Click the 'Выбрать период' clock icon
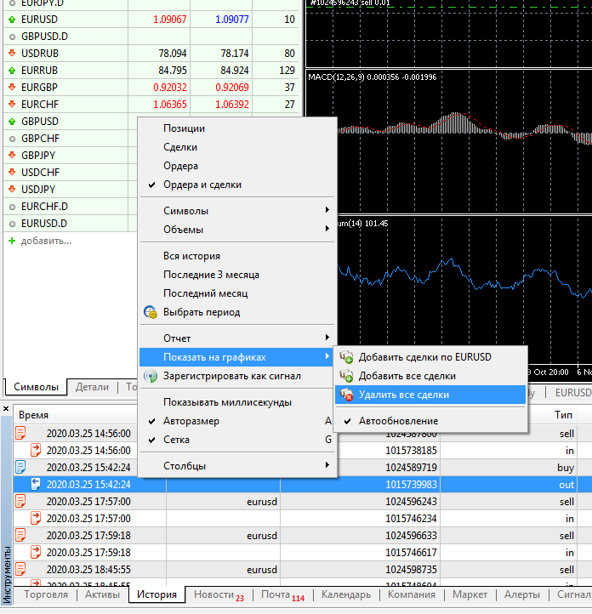The image size is (592, 614). coord(151,312)
